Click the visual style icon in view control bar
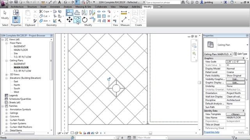Image resolution: width=250 pixels, height=140 pixels. point(77,133)
